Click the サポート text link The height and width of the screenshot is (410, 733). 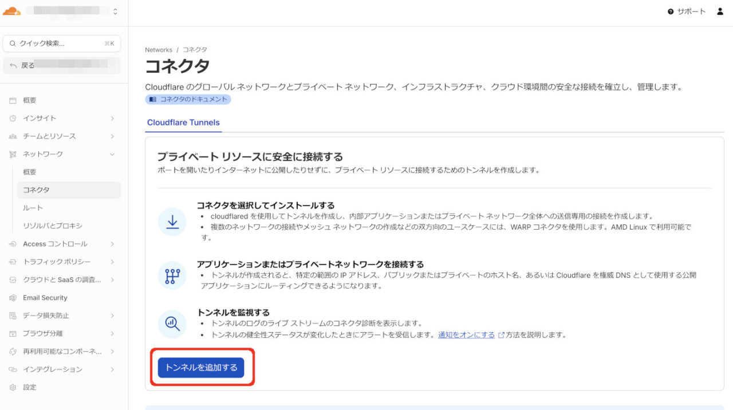point(692,11)
